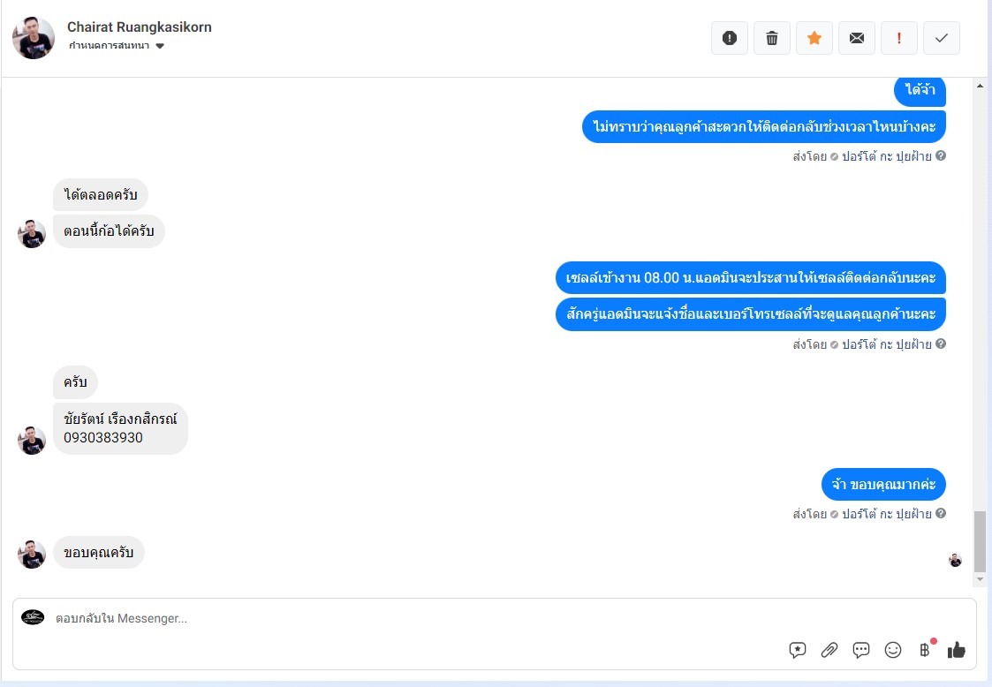Click help icon beside the last sent-by label
Screen dimensions: 992x687
click(941, 513)
